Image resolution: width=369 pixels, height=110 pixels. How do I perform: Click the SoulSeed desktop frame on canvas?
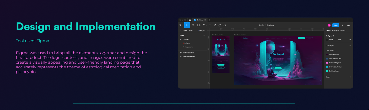coord(278,60)
